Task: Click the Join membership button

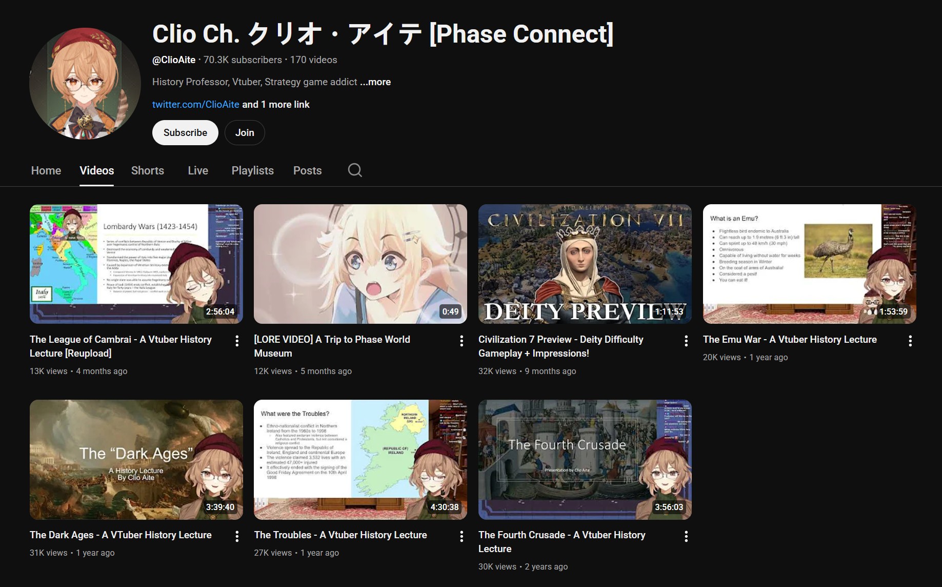Action: click(245, 132)
